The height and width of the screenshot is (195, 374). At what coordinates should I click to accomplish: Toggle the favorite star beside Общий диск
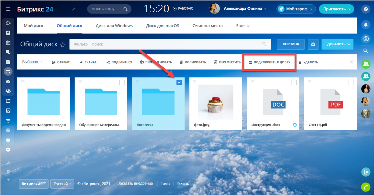tap(63, 44)
